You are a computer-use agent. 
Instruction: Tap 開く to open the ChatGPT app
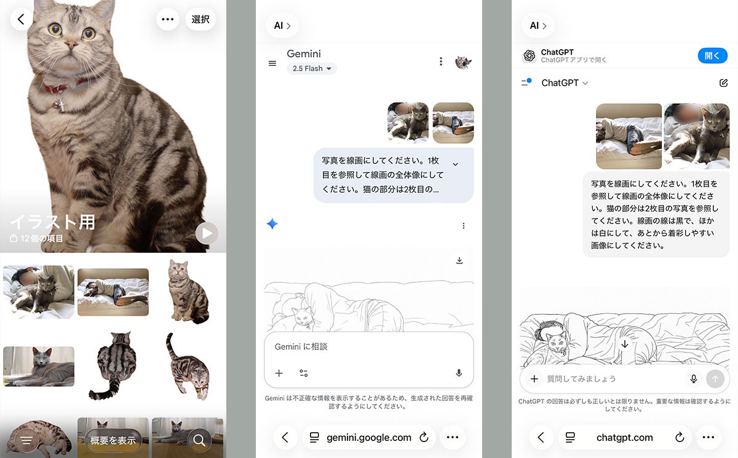[712, 55]
